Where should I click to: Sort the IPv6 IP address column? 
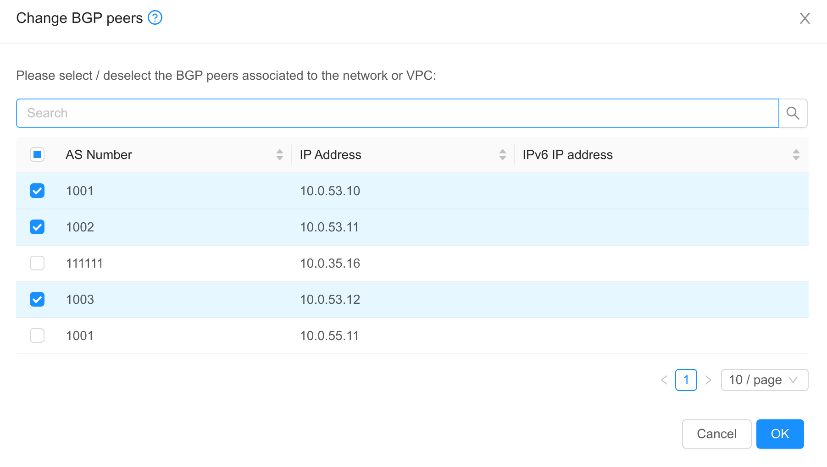click(x=796, y=155)
